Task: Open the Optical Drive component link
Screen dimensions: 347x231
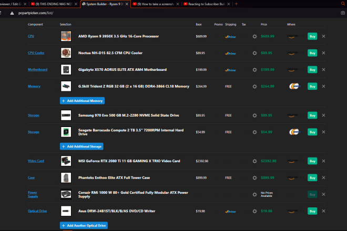Action: coord(37,211)
